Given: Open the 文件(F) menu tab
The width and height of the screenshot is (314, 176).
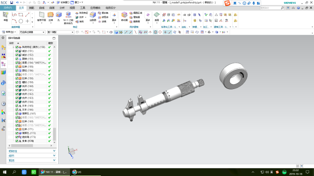Looking at the screenshot, I should click(x=8, y=8).
